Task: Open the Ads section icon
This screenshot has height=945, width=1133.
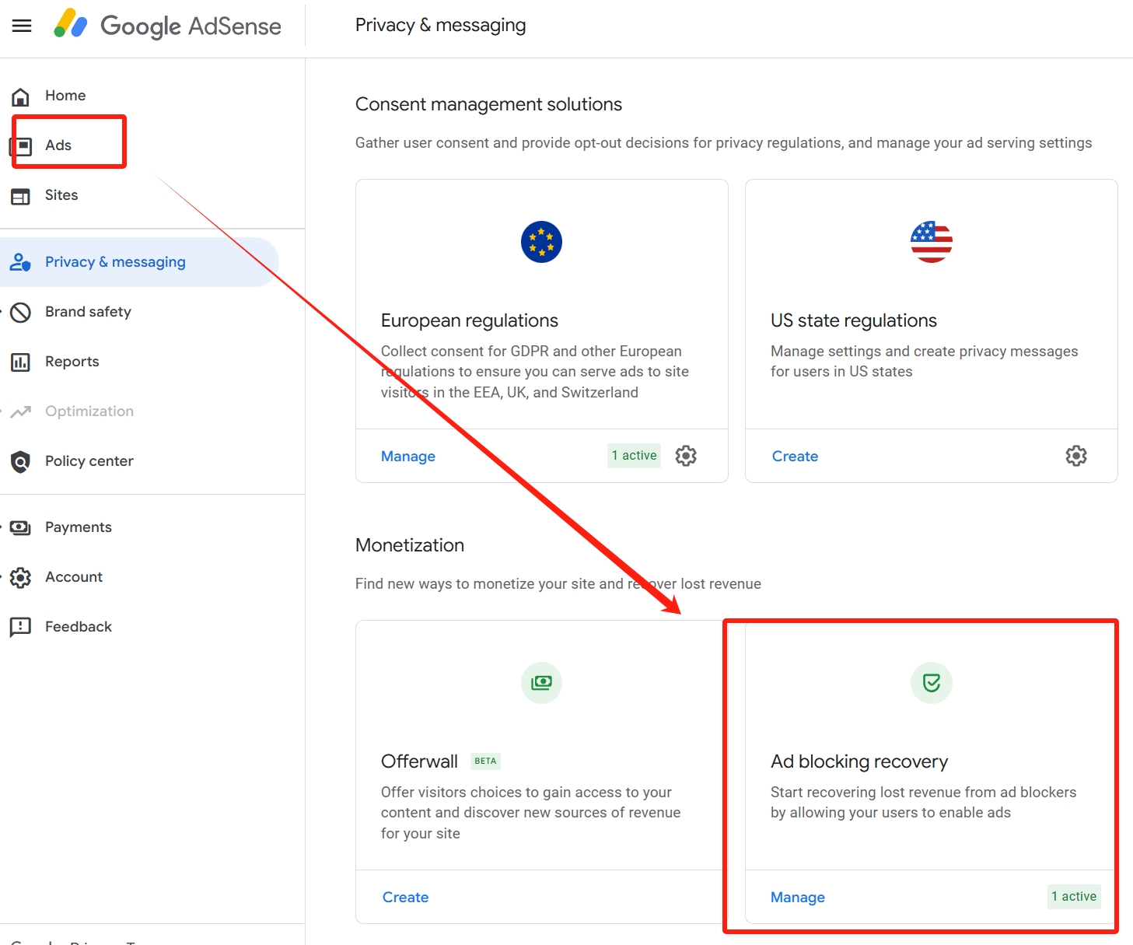Action: 20,145
